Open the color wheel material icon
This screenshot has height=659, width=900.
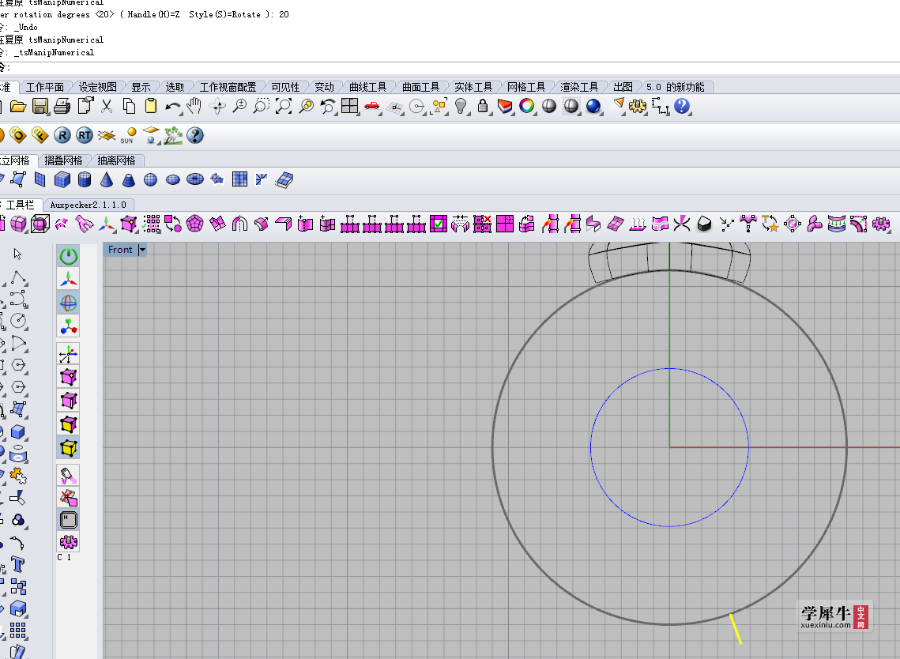526,106
